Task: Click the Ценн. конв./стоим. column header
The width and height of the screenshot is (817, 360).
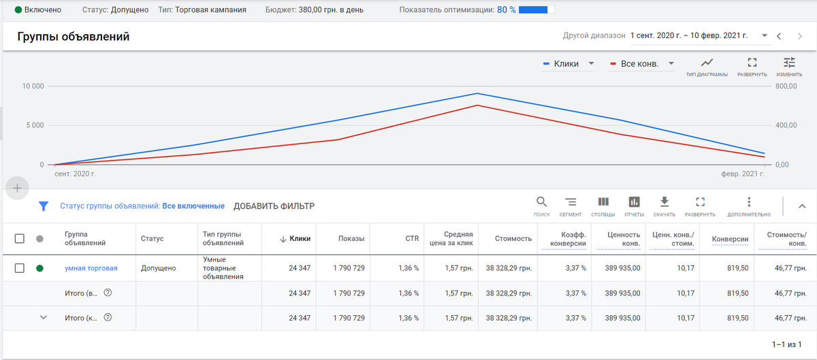Action: tap(673, 239)
